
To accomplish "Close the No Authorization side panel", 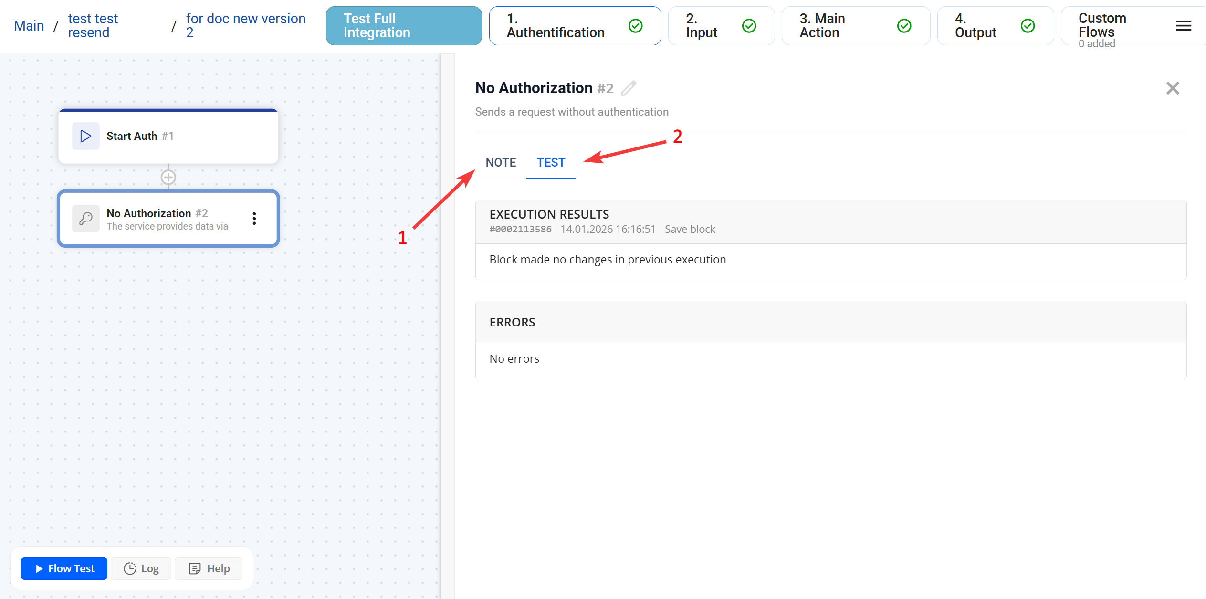I will click(x=1172, y=88).
